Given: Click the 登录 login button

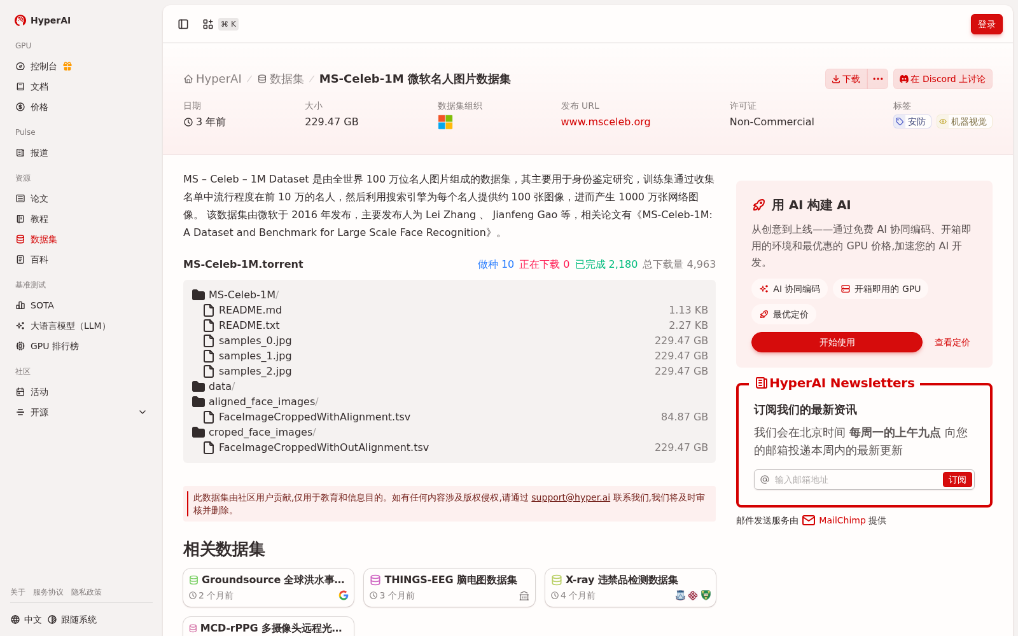Looking at the screenshot, I should [986, 24].
